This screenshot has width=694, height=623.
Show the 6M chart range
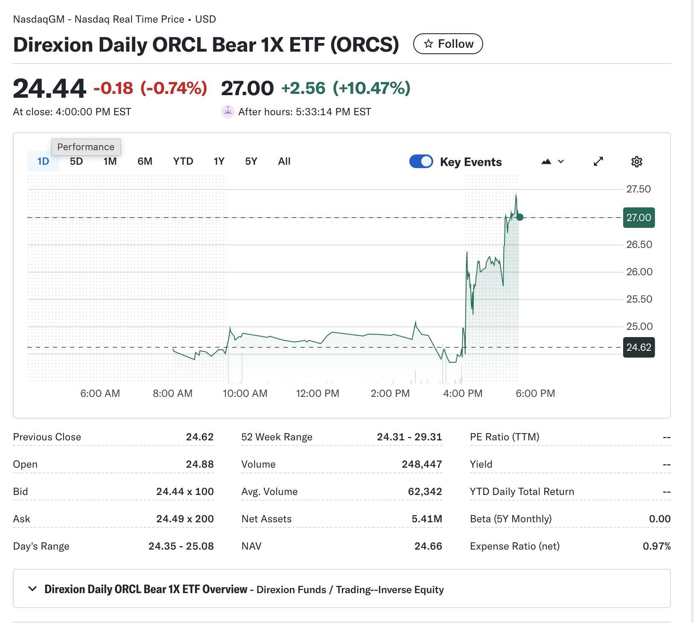(x=145, y=161)
